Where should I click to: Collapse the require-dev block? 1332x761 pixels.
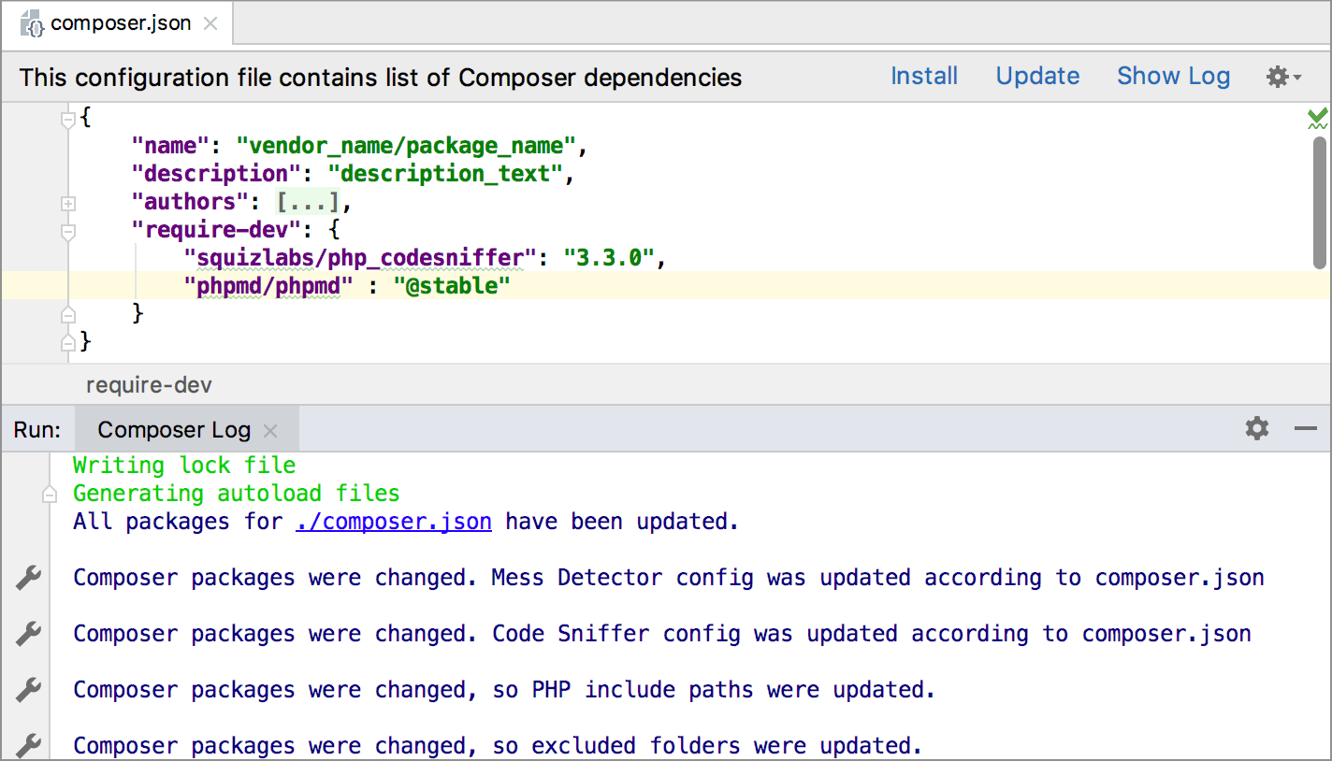pyautogui.click(x=67, y=231)
